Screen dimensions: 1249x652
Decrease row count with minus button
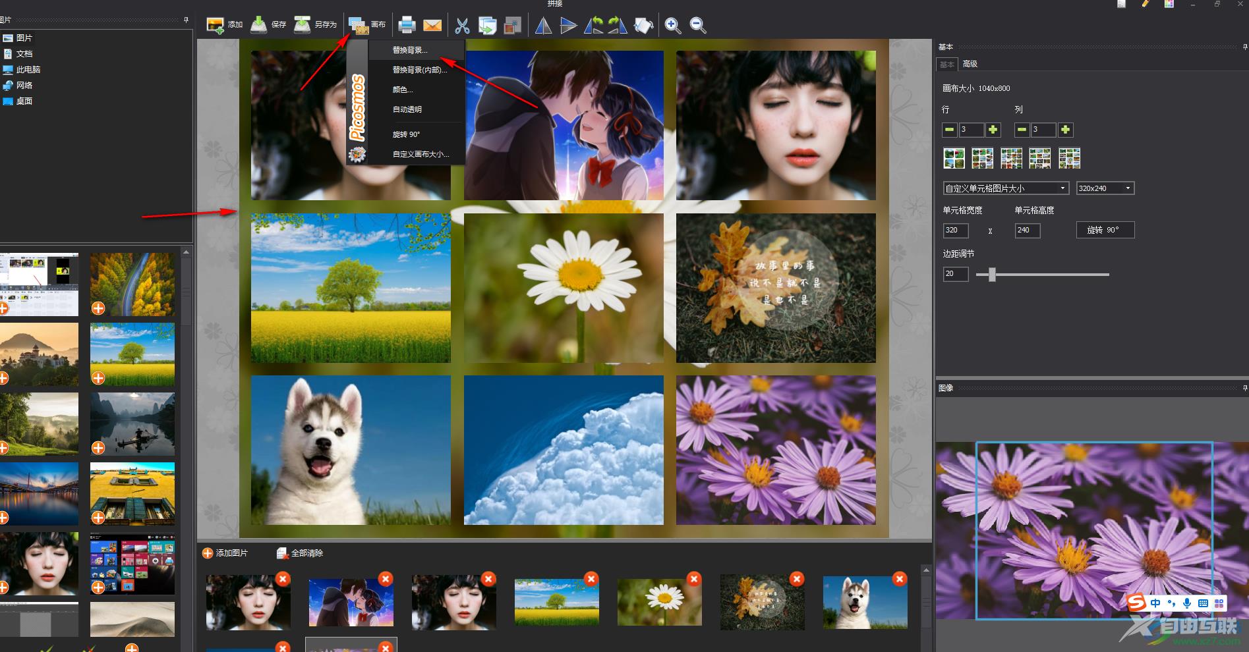tap(949, 130)
